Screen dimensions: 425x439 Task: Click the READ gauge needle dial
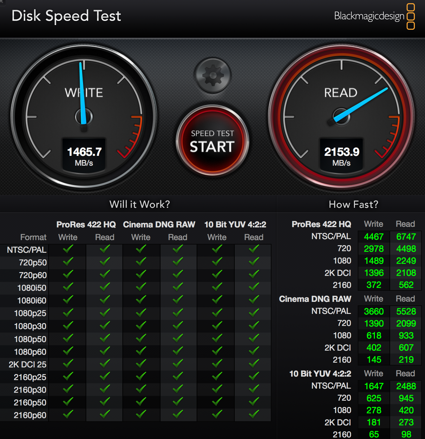(x=341, y=117)
